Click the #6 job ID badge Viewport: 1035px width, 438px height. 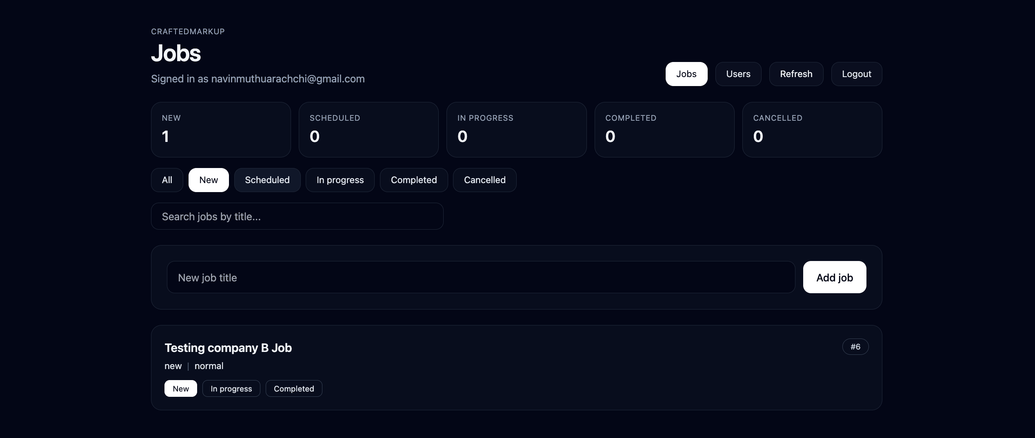pos(855,347)
